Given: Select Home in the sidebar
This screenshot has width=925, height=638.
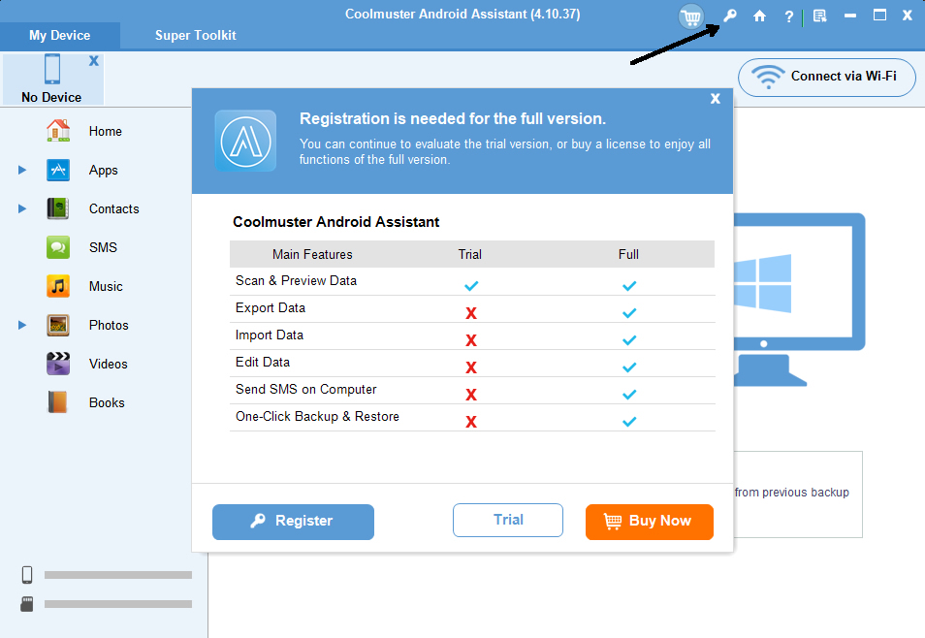Looking at the screenshot, I should pyautogui.click(x=106, y=132).
